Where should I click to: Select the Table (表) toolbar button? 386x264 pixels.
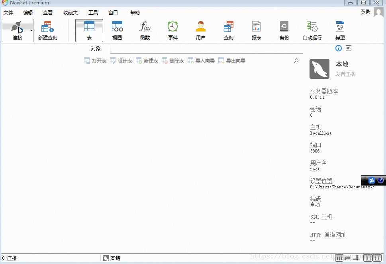89,31
